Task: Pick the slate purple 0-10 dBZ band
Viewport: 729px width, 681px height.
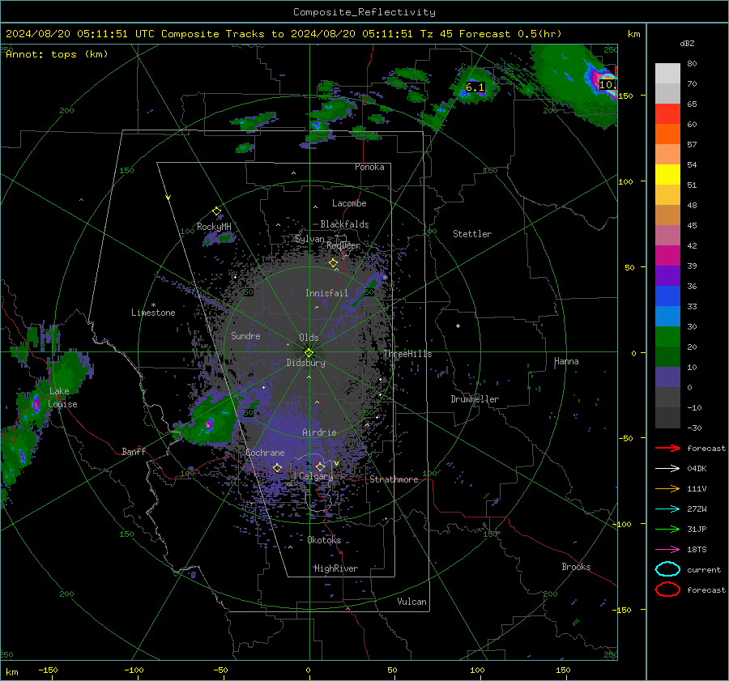Action: pyautogui.click(x=667, y=377)
